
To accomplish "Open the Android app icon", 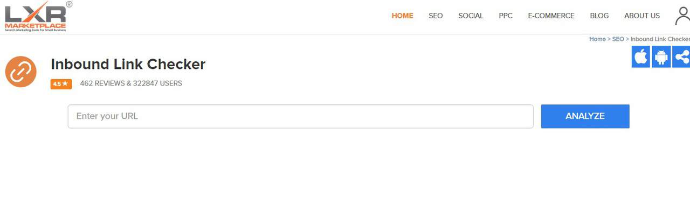I will tap(661, 56).
